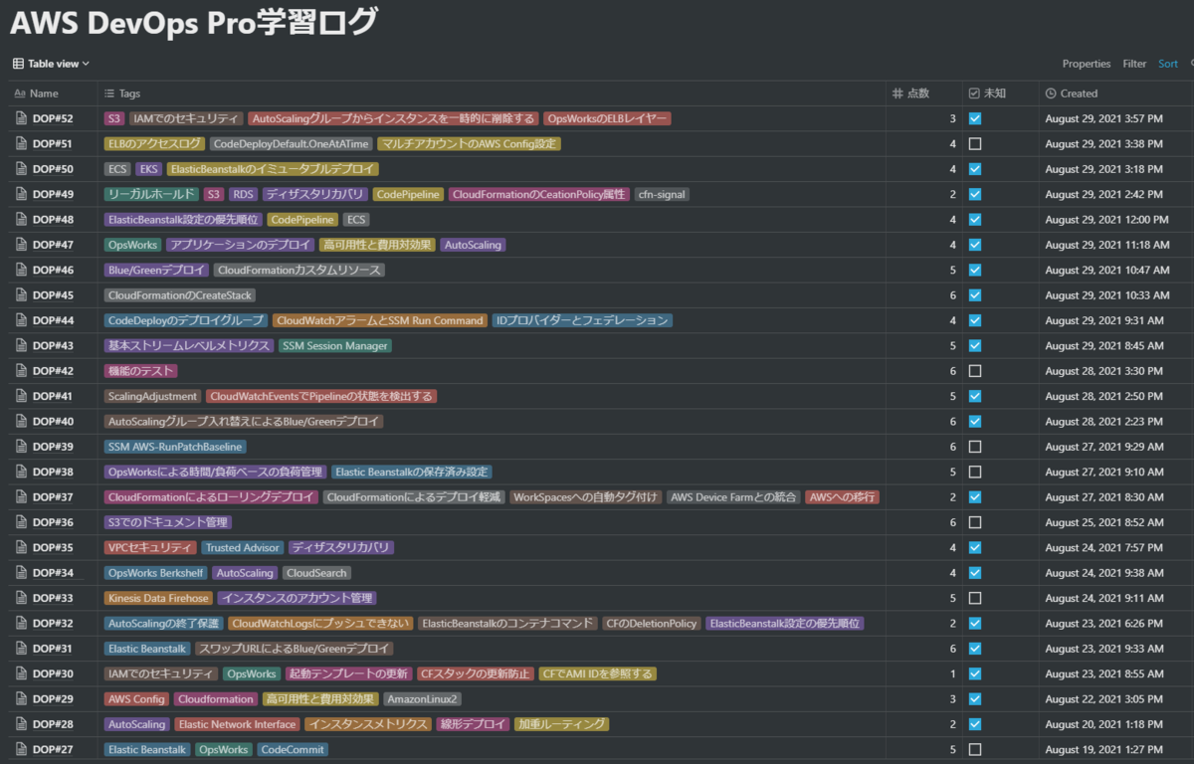This screenshot has width=1194, height=764.
Task: Click the page icon next to DOP#43
Action: (x=21, y=346)
